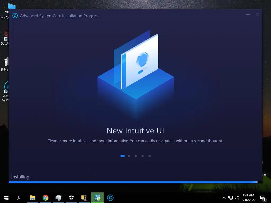Screen dimensions: 271x203
Task: Show hidden system tray icons
Action: click(x=224, y=198)
